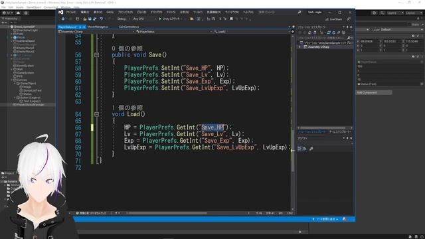Collapse the Canvas item in Hierarchy
Viewport: 425px width, 239px height.
click(x=12, y=80)
